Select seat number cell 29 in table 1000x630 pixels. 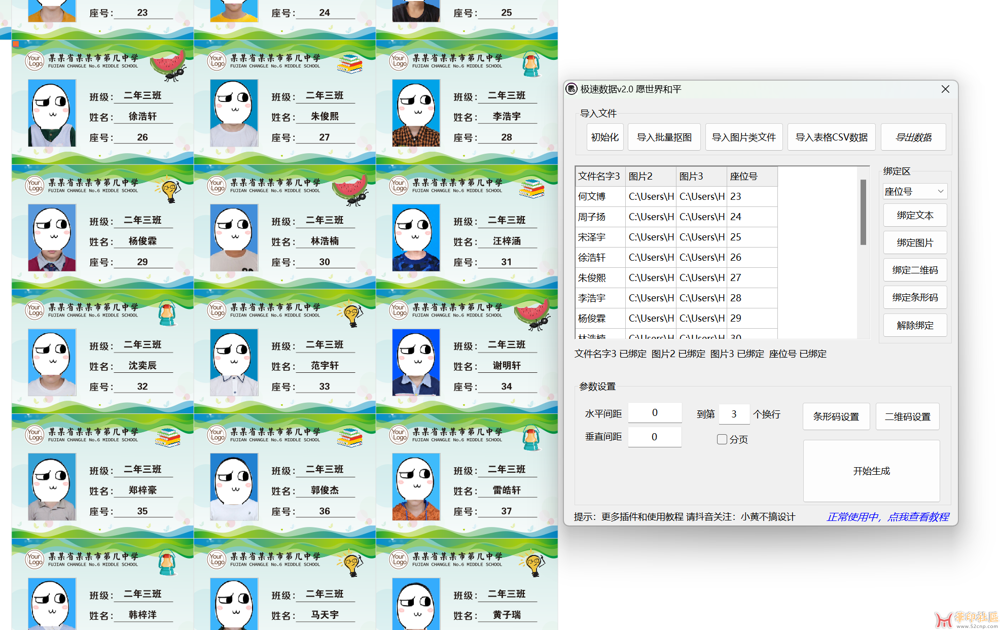pyautogui.click(x=752, y=318)
